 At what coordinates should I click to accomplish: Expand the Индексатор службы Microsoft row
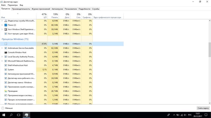coord(2,21)
